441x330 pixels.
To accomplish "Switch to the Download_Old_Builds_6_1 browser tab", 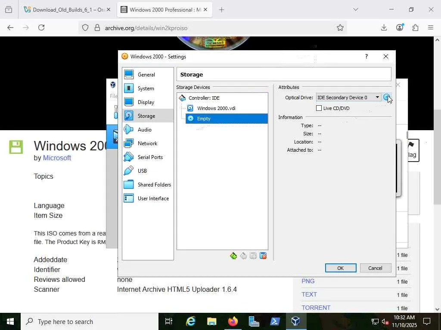I will (x=67, y=9).
